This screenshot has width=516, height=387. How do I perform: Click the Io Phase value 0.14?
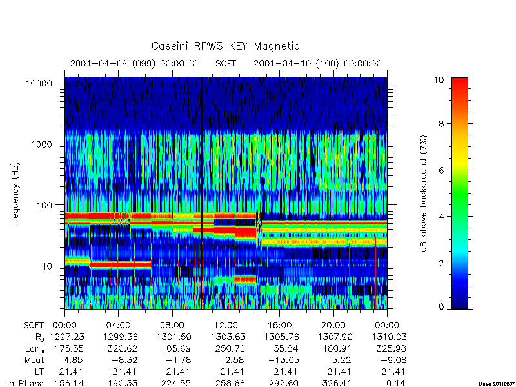pos(396,383)
